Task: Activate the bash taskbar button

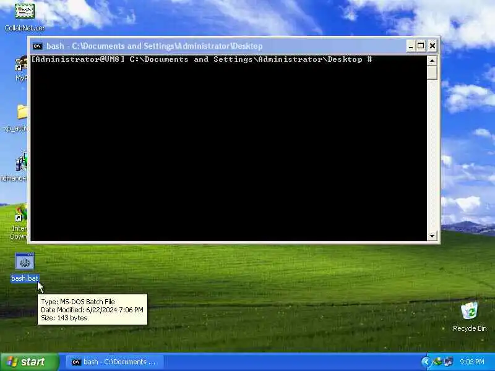Action: coord(114,362)
